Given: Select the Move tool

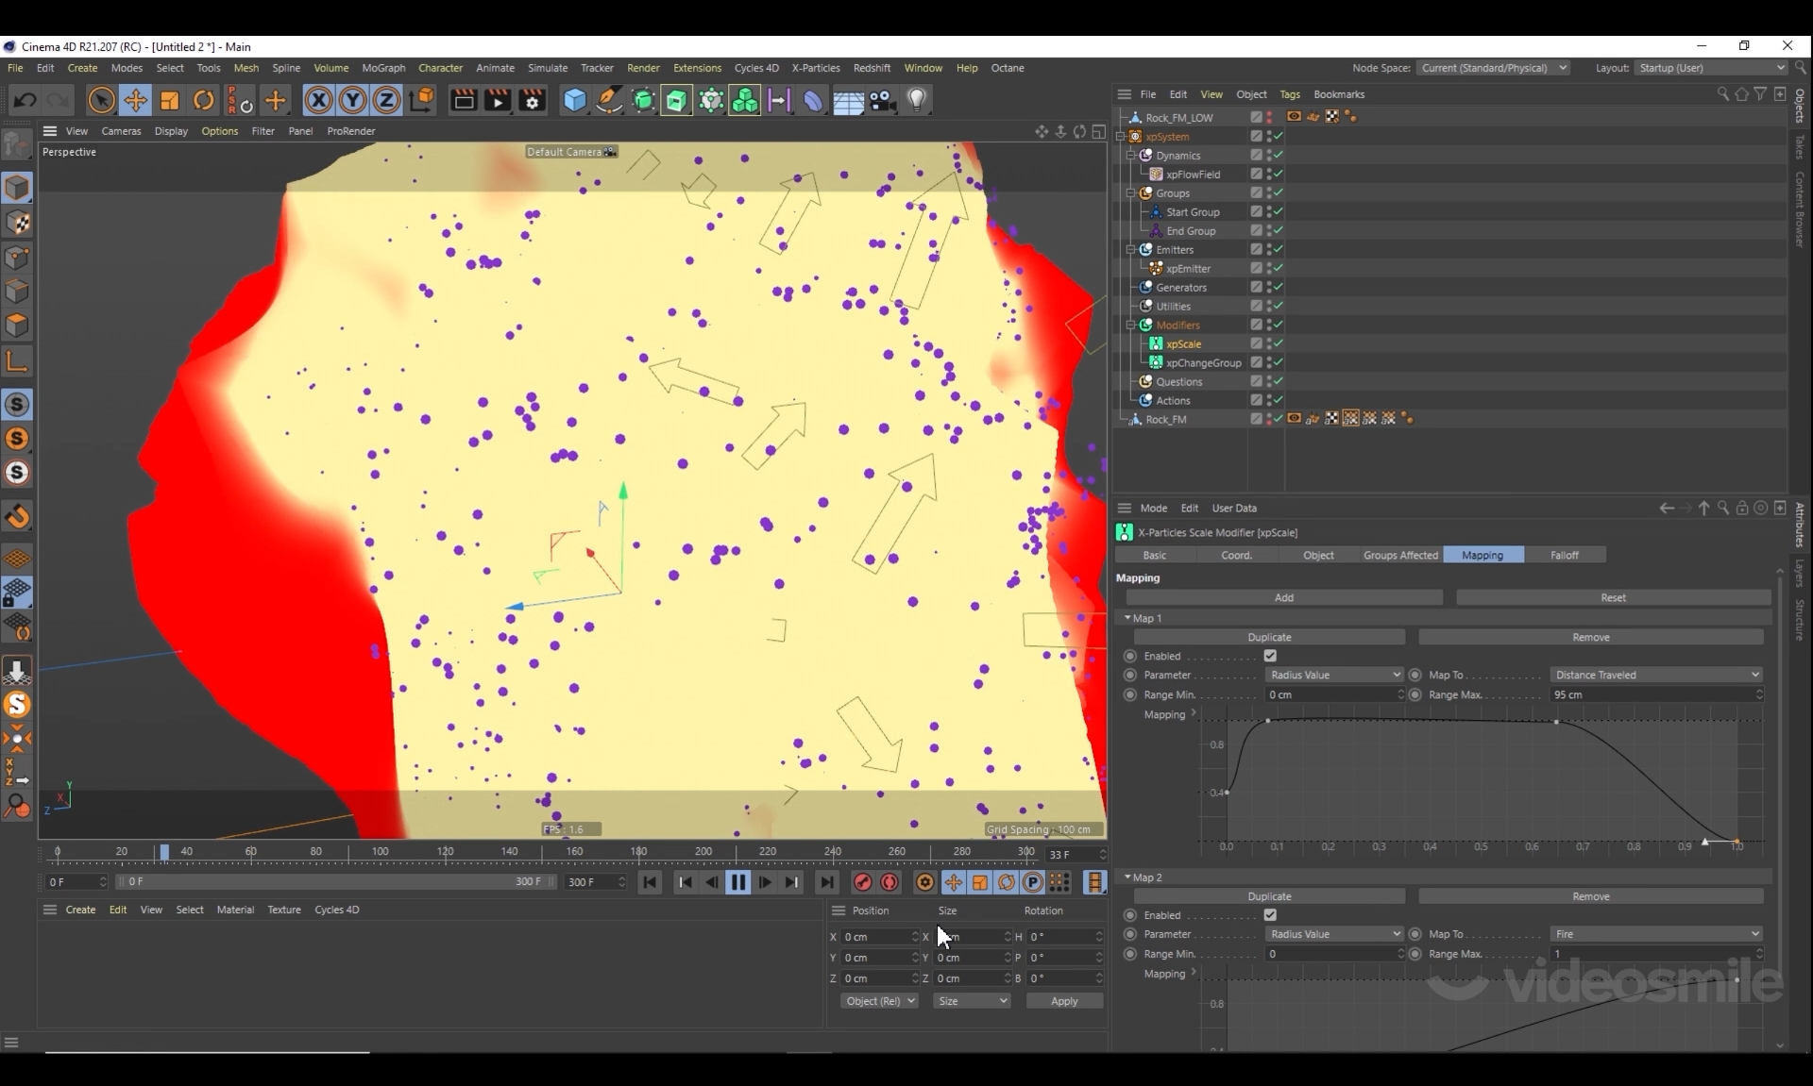Looking at the screenshot, I should point(135,100).
